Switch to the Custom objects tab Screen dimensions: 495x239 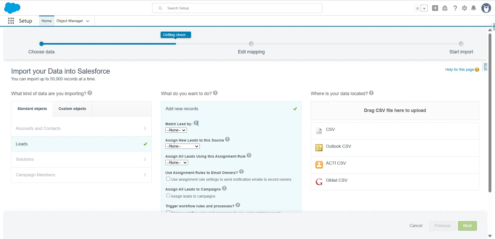[x=72, y=109]
